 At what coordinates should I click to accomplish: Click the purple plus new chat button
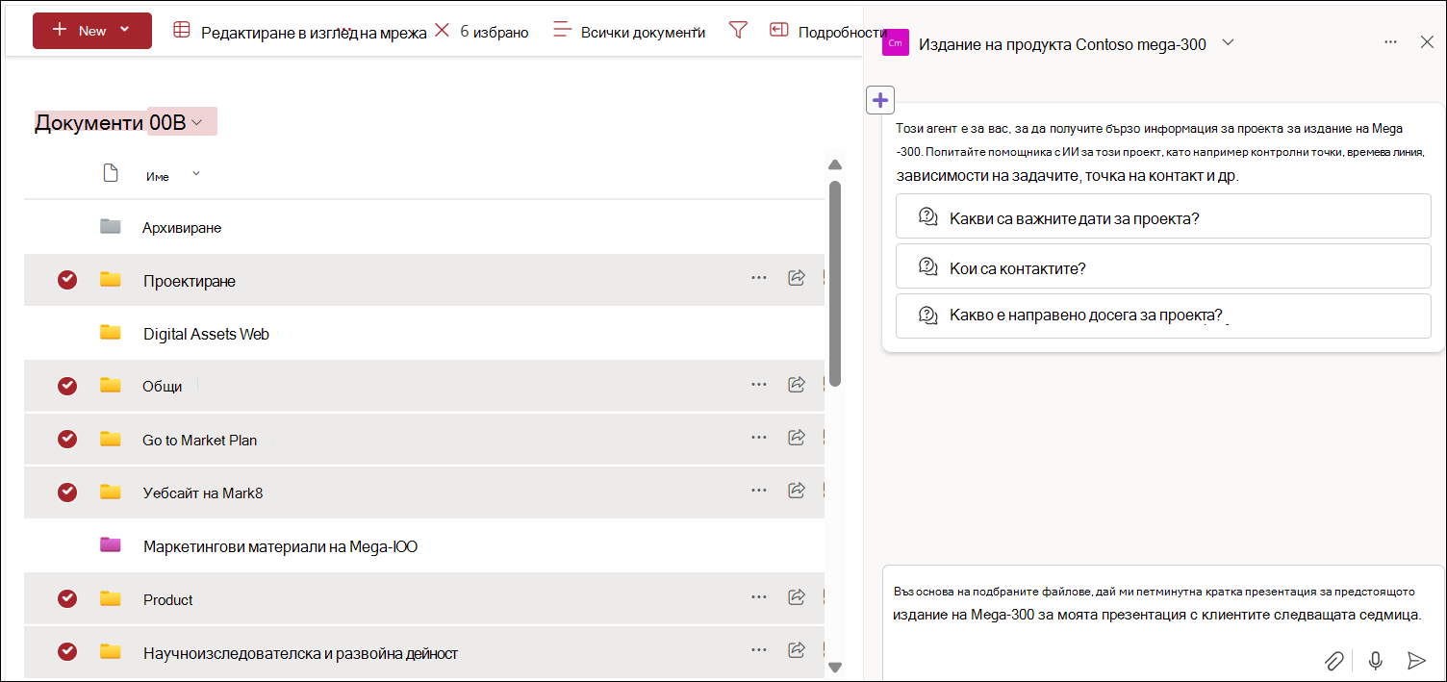(x=880, y=100)
